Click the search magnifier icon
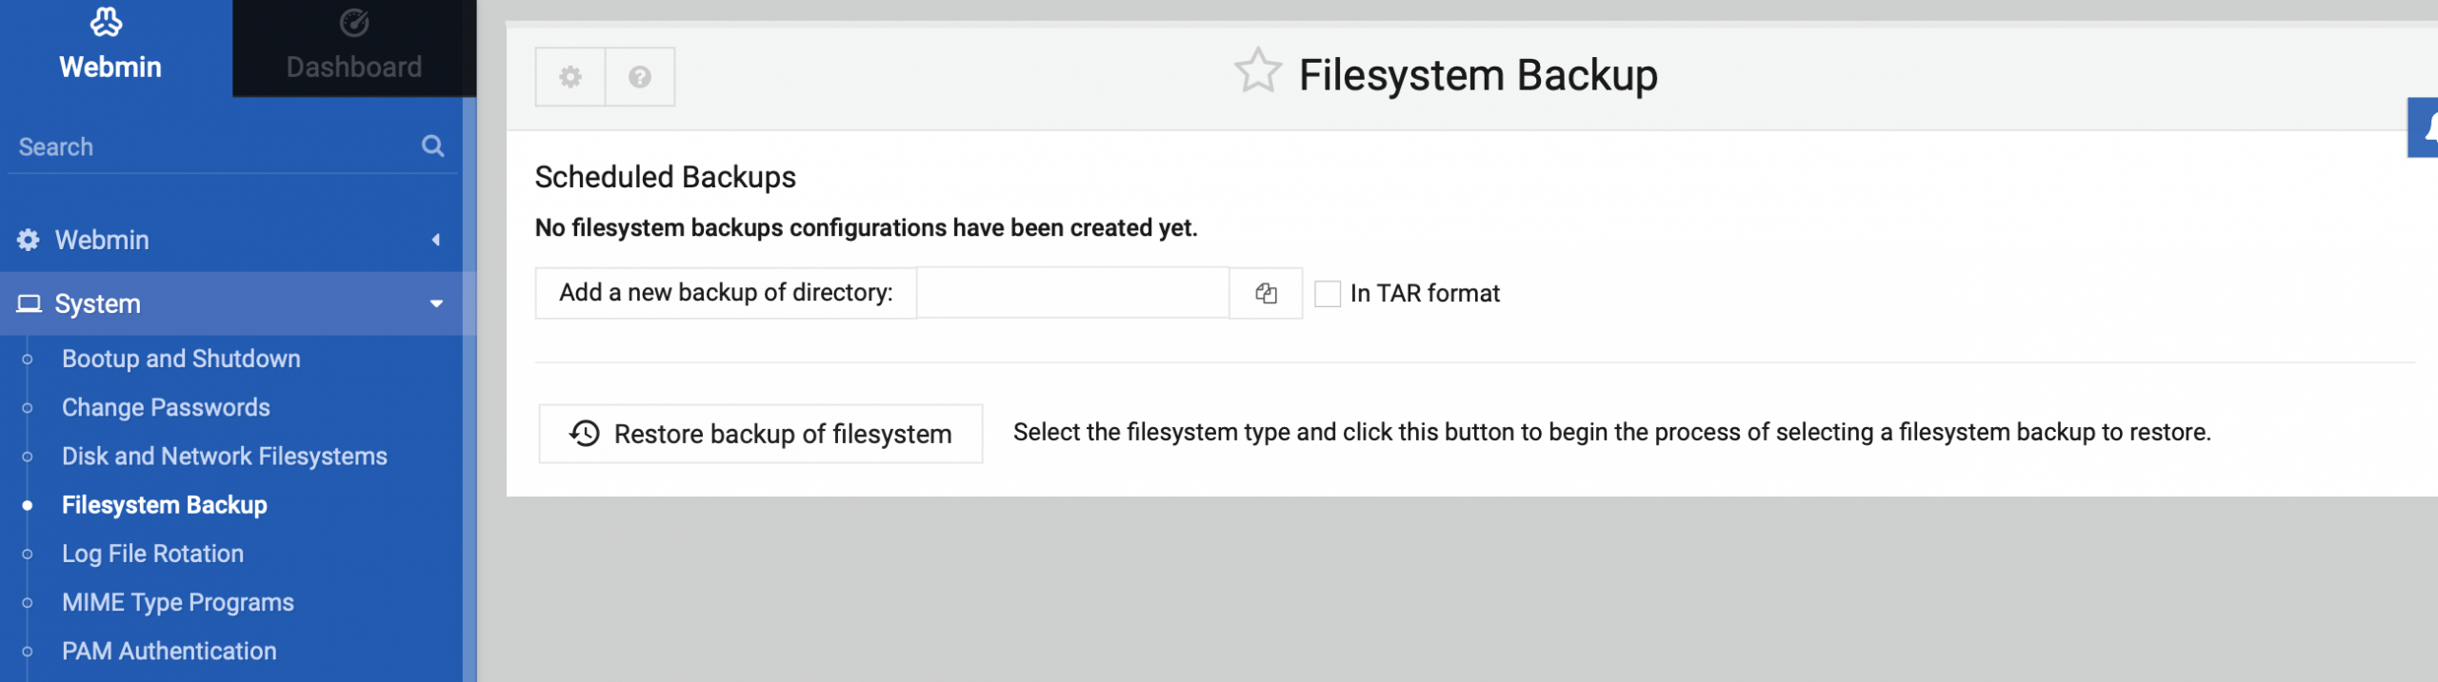 [x=433, y=146]
